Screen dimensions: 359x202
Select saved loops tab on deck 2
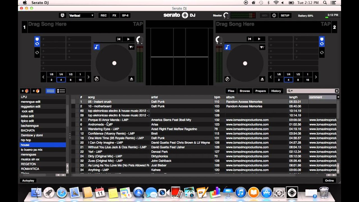coord(322,52)
